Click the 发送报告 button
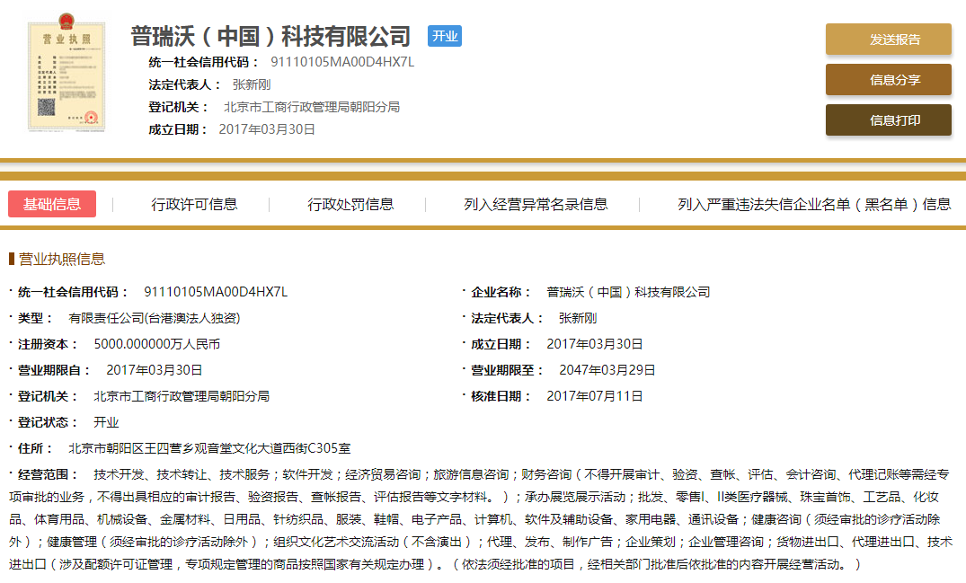 click(x=888, y=40)
